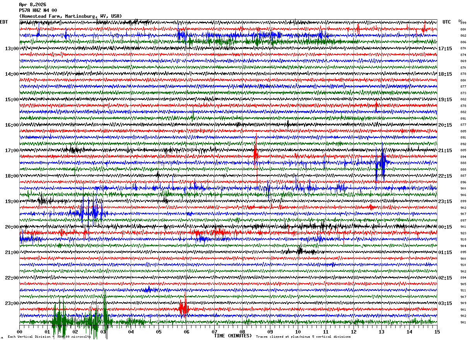The width and height of the screenshot is (468, 342).
Task: Select minute tick label 05 on axis
Action: click(x=159, y=332)
